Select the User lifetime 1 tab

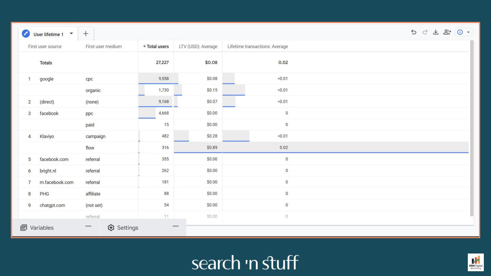click(x=48, y=34)
